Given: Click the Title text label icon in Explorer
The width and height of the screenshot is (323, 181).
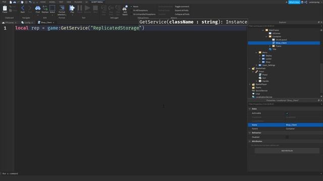Looking at the screenshot, I should point(270,49).
